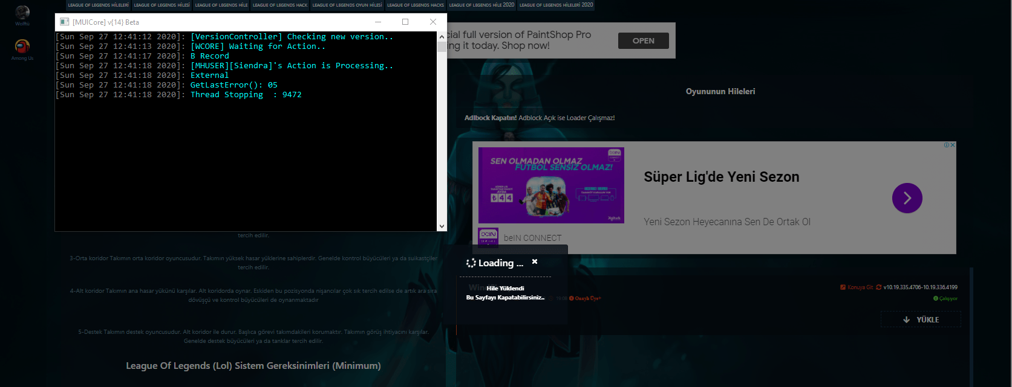Screen dimensions: 1012x387
Task: Click the 4-Alt koridor description paragraph
Action: click(253, 295)
